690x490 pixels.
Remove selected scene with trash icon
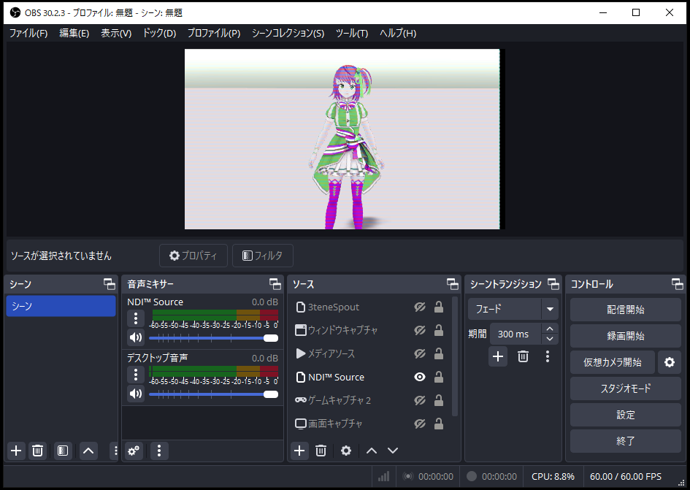(x=37, y=451)
